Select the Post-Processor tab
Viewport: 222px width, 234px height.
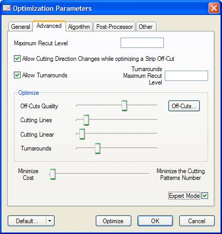pyautogui.click(x=114, y=27)
